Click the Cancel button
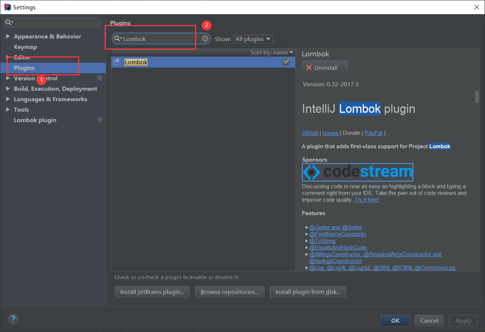The height and width of the screenshot is (332, 485). (429, 320)
